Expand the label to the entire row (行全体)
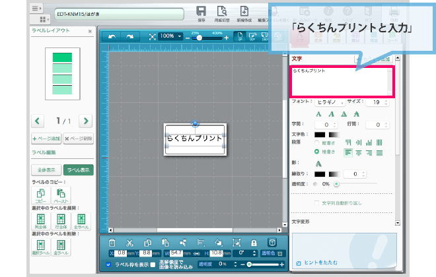The width and height of the screenshot is (436, 277). click(61, 221)
